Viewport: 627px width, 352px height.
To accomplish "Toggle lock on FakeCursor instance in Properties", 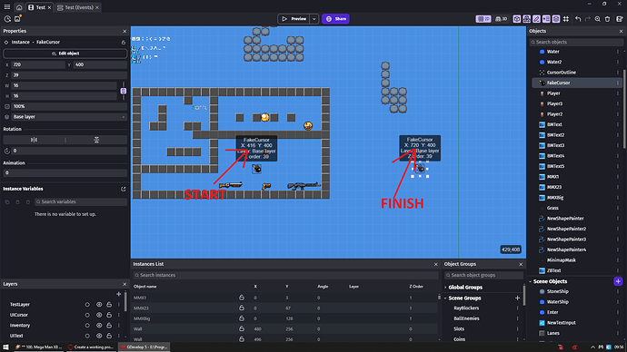I will pyautogui.click(x=124, y=42).
